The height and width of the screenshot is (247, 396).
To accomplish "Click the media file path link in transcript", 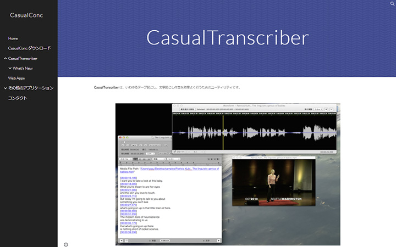I will click(169, 170).
